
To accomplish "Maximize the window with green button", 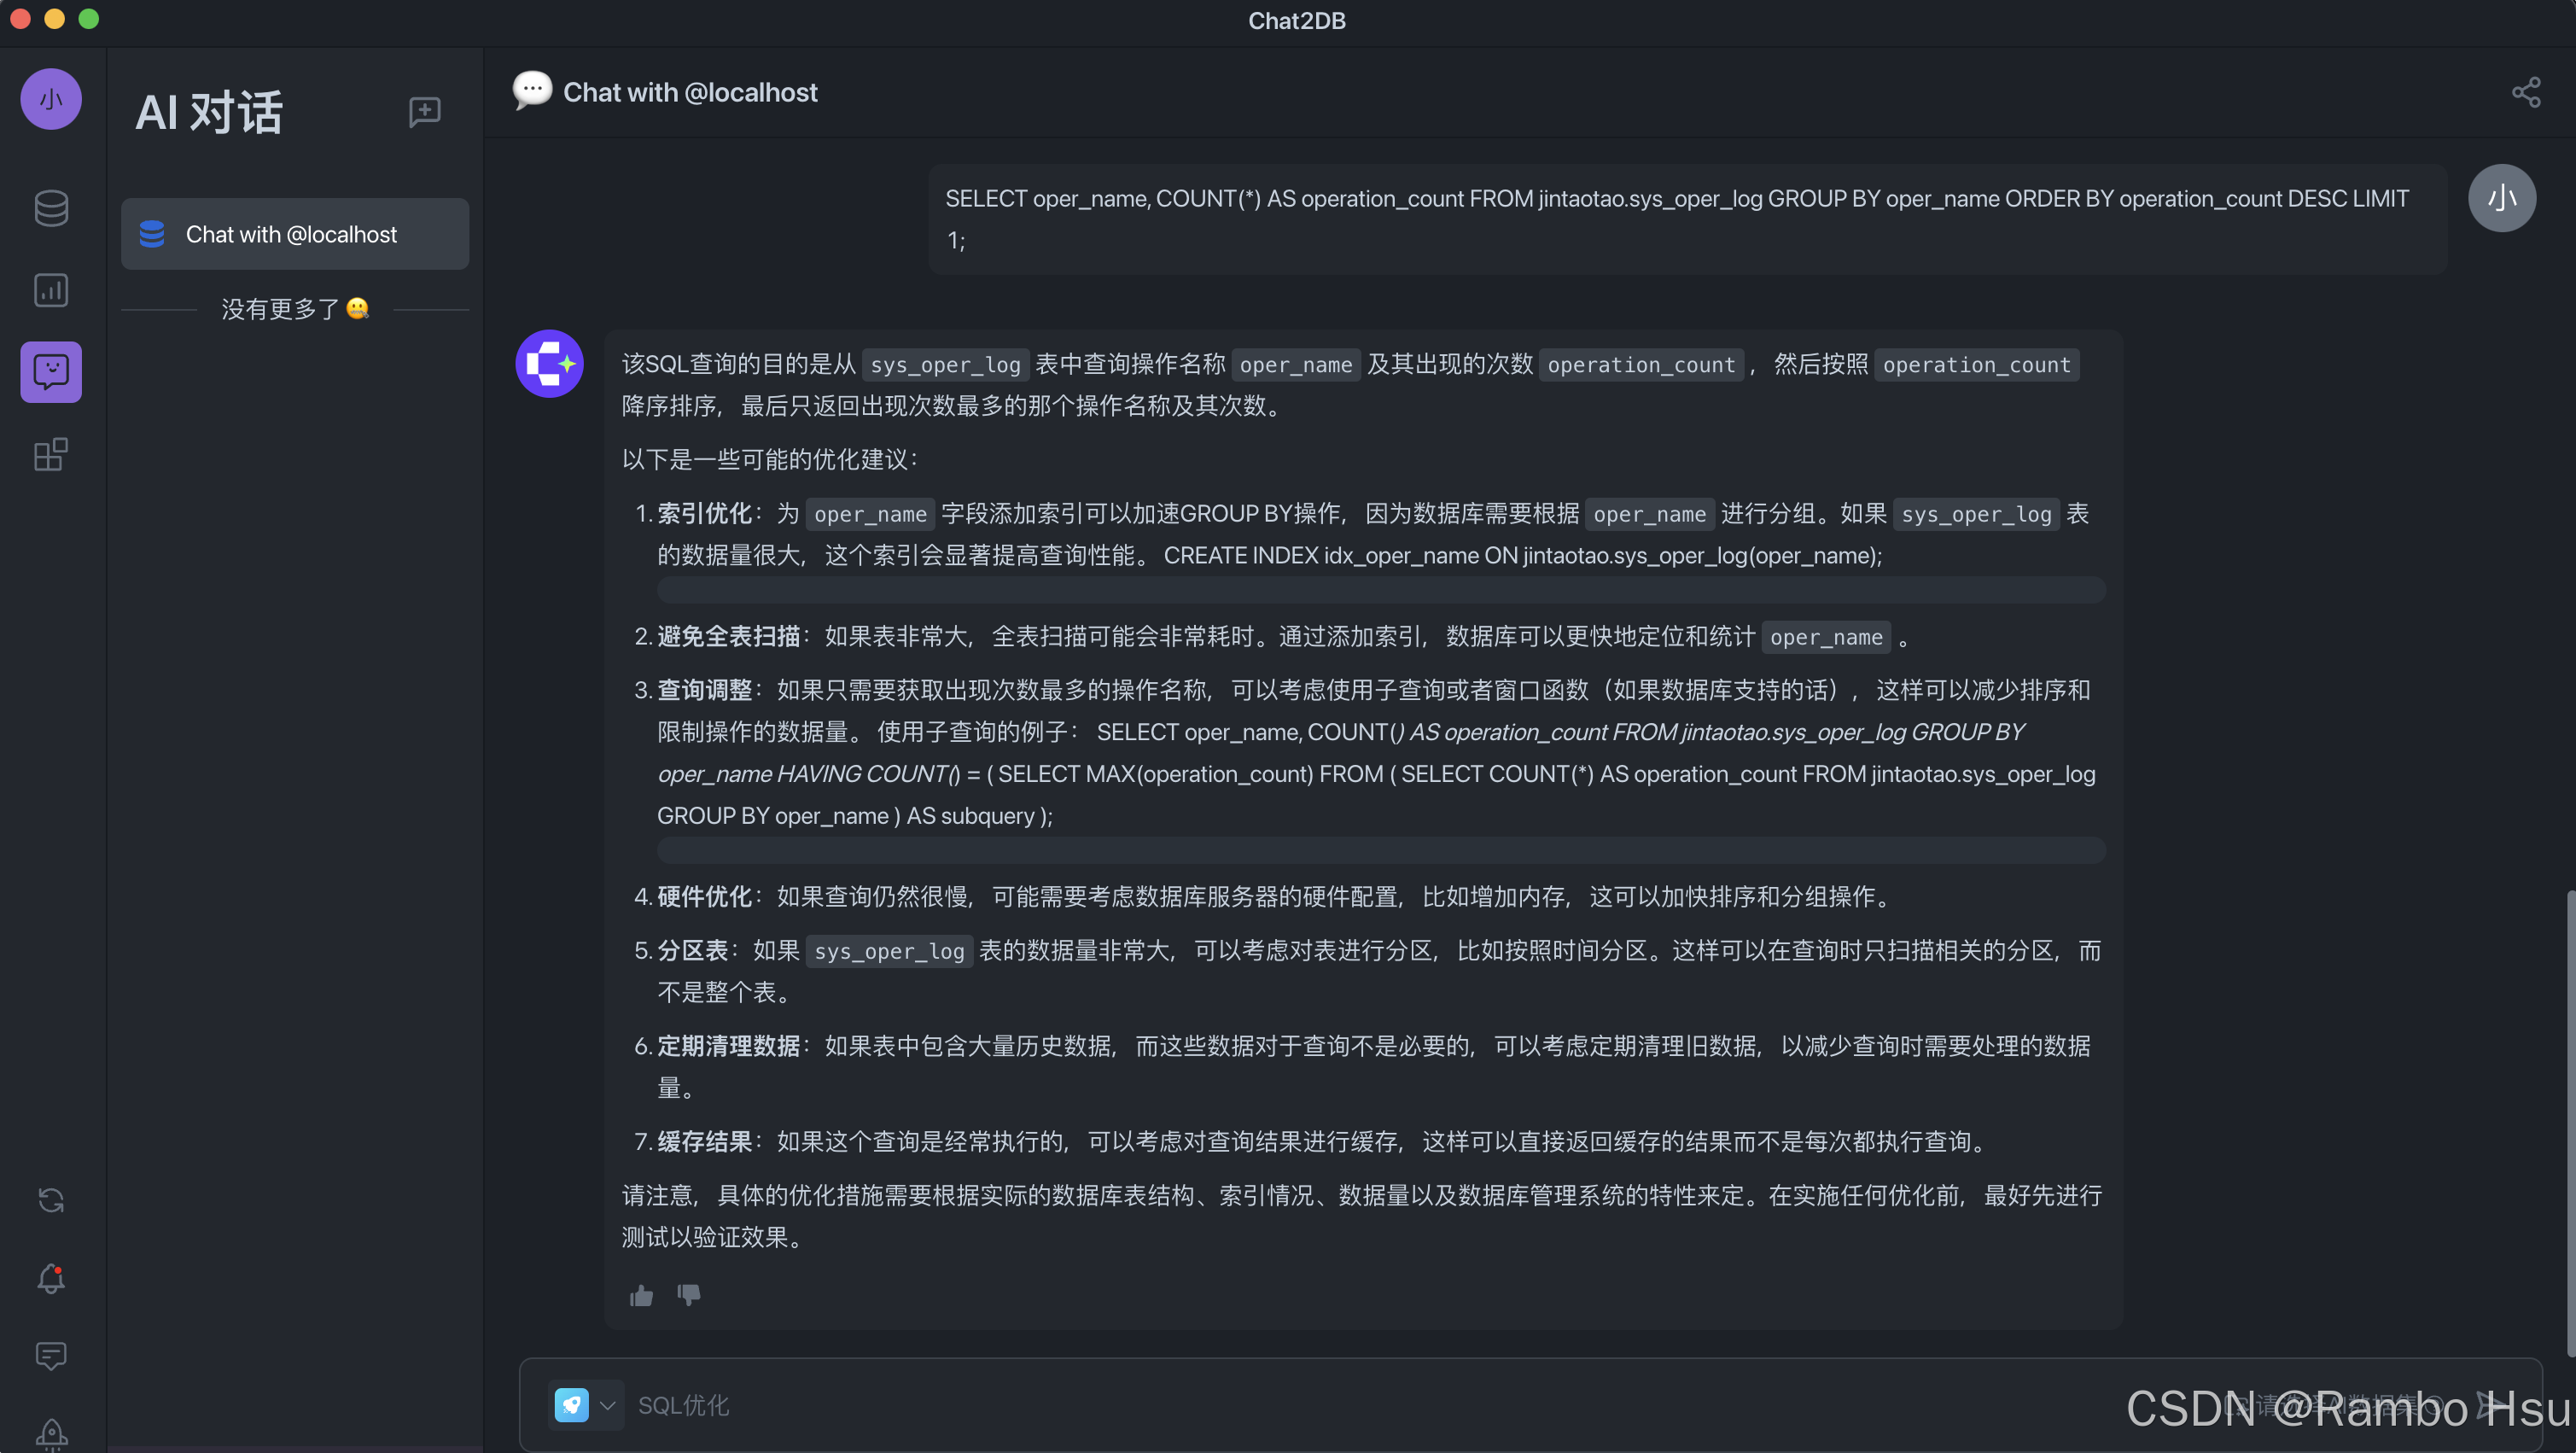I will point(89,19).
